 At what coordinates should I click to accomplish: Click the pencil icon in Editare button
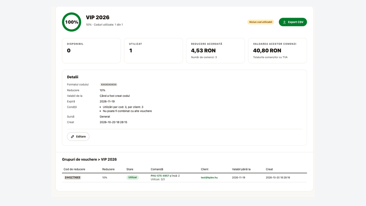72,137
